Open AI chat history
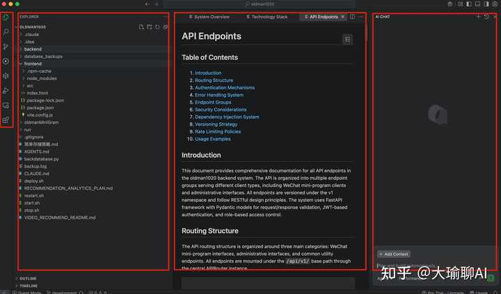This screenshot has width=501, height=294. pos(486,17)
